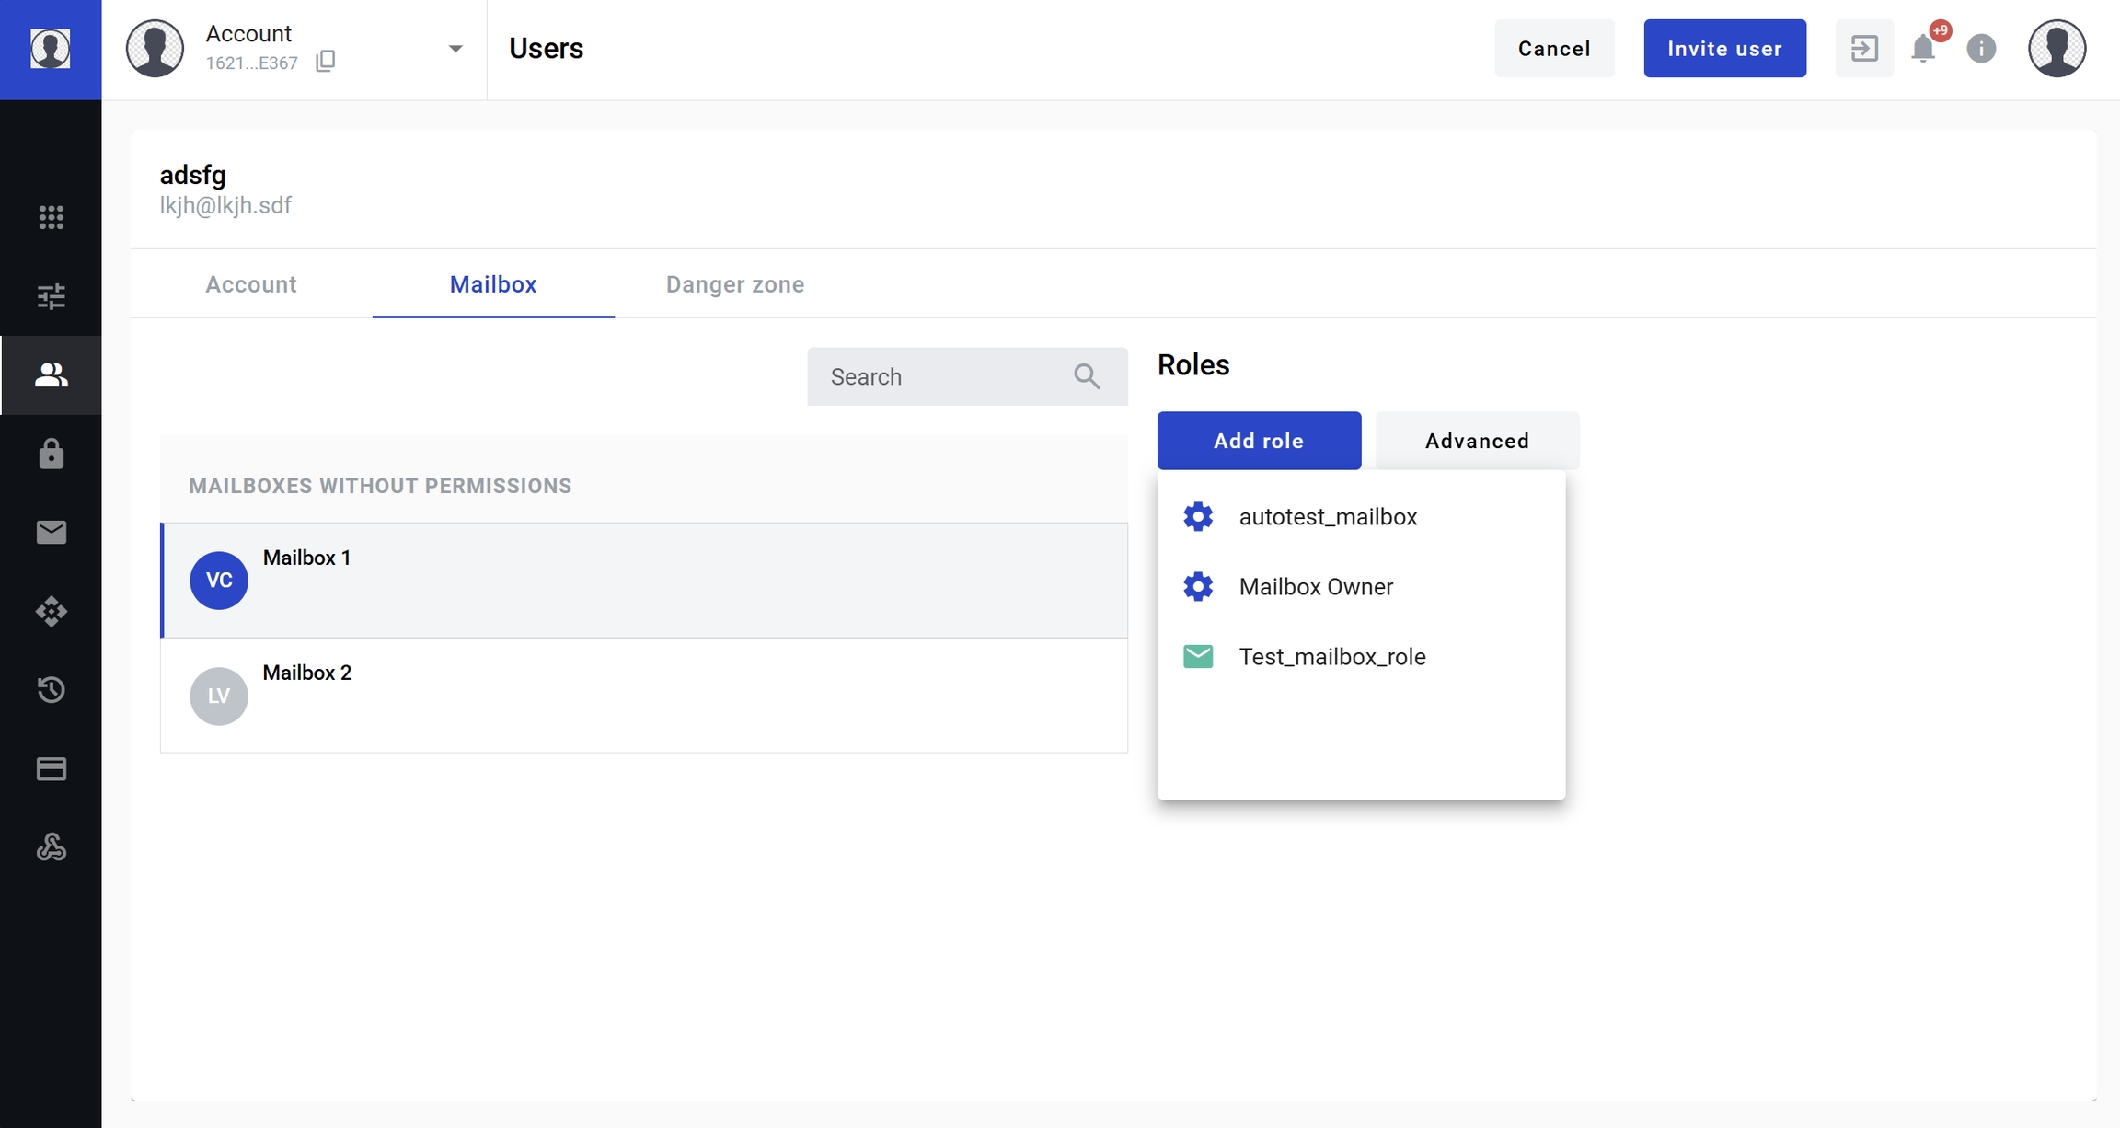
Task: Open the notifications bell
Action: point(1923,48)
